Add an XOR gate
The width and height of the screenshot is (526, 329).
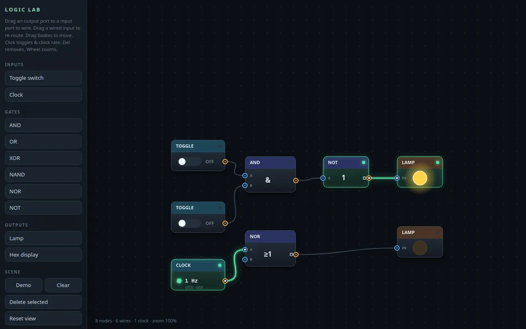pyautogui.click(x=43, y=158)
